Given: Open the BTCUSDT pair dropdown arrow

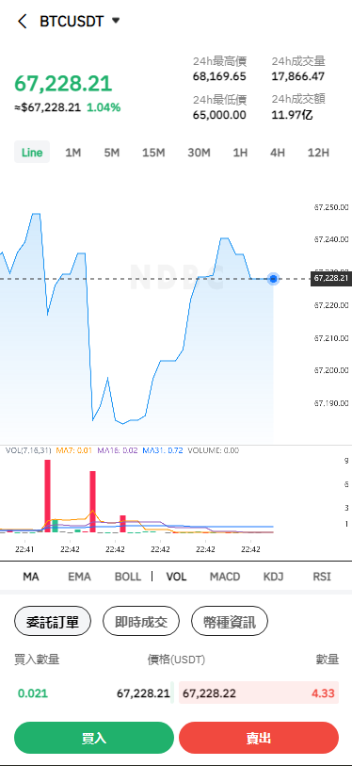Looking at the screenshot, I should pos(116,21).
